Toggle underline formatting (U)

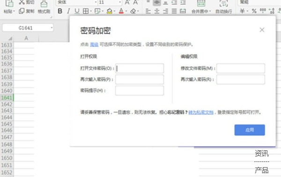[77, 11]
